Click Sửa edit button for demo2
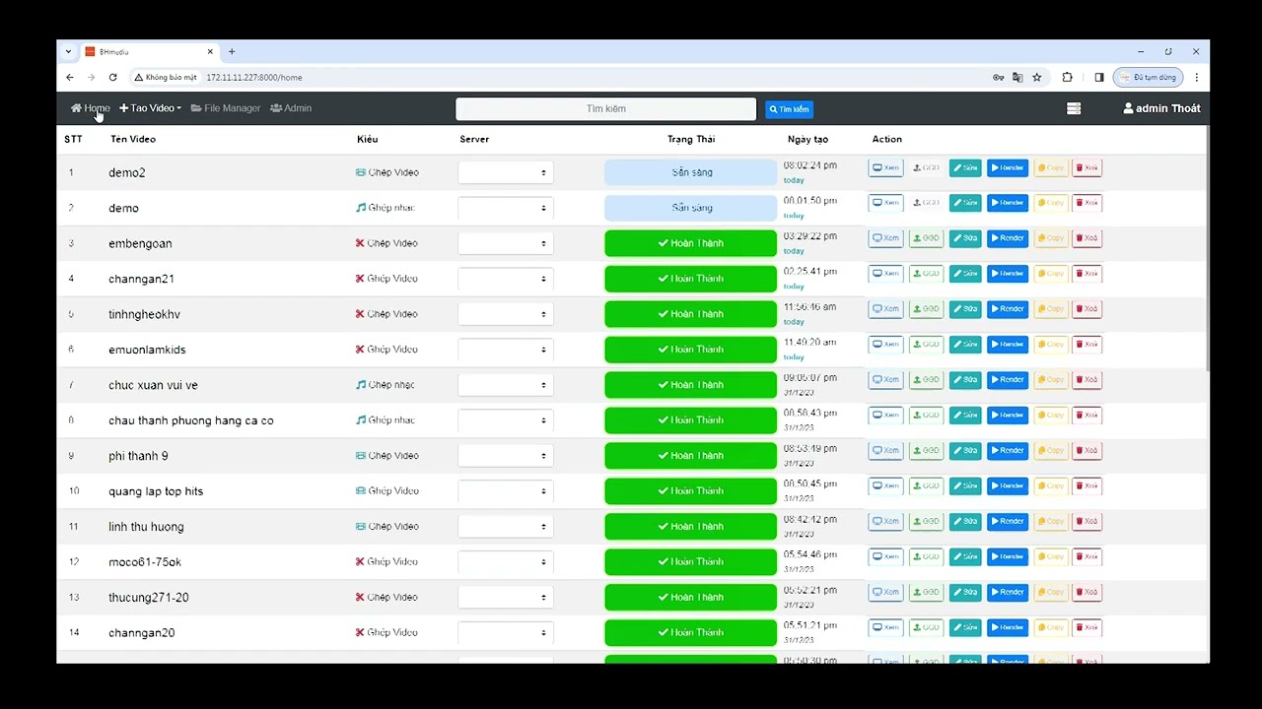 [965, 167]
